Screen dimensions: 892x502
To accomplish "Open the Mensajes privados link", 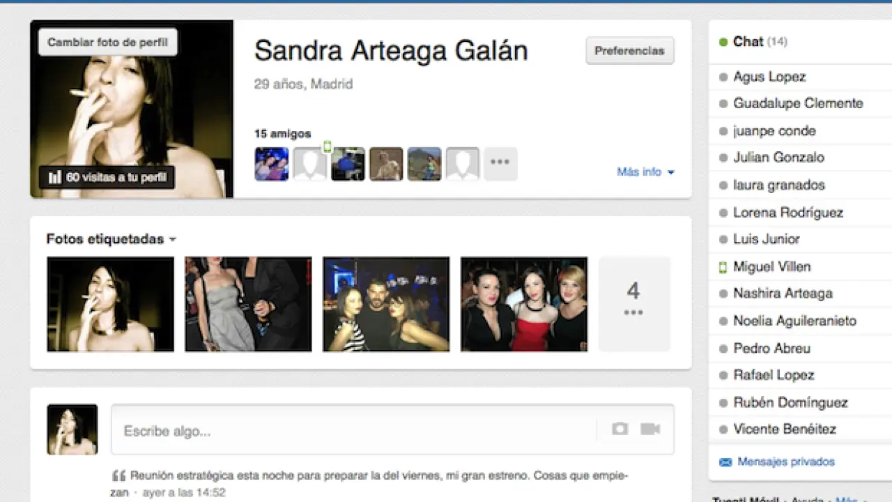I will point(785,462).
